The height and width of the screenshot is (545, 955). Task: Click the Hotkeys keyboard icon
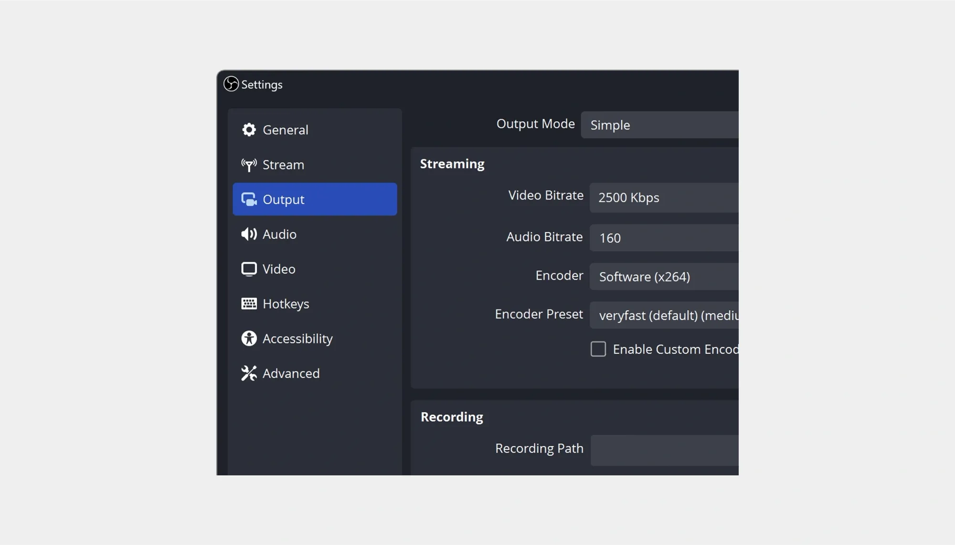pos(249,304)
